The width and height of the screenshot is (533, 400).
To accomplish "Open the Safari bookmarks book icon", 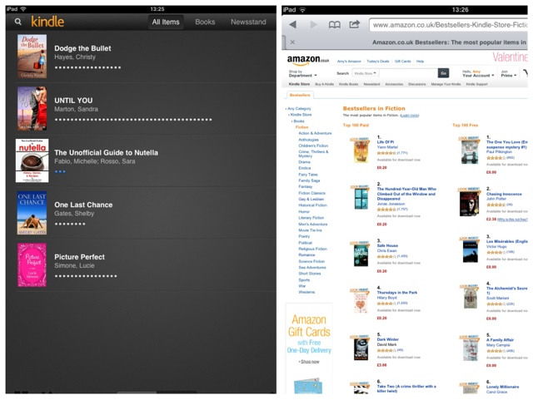I will (x=334, y=24).
